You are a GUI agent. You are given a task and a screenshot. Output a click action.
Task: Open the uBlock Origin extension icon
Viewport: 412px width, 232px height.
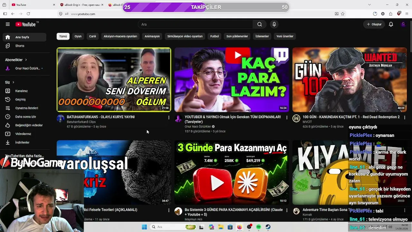399,14
